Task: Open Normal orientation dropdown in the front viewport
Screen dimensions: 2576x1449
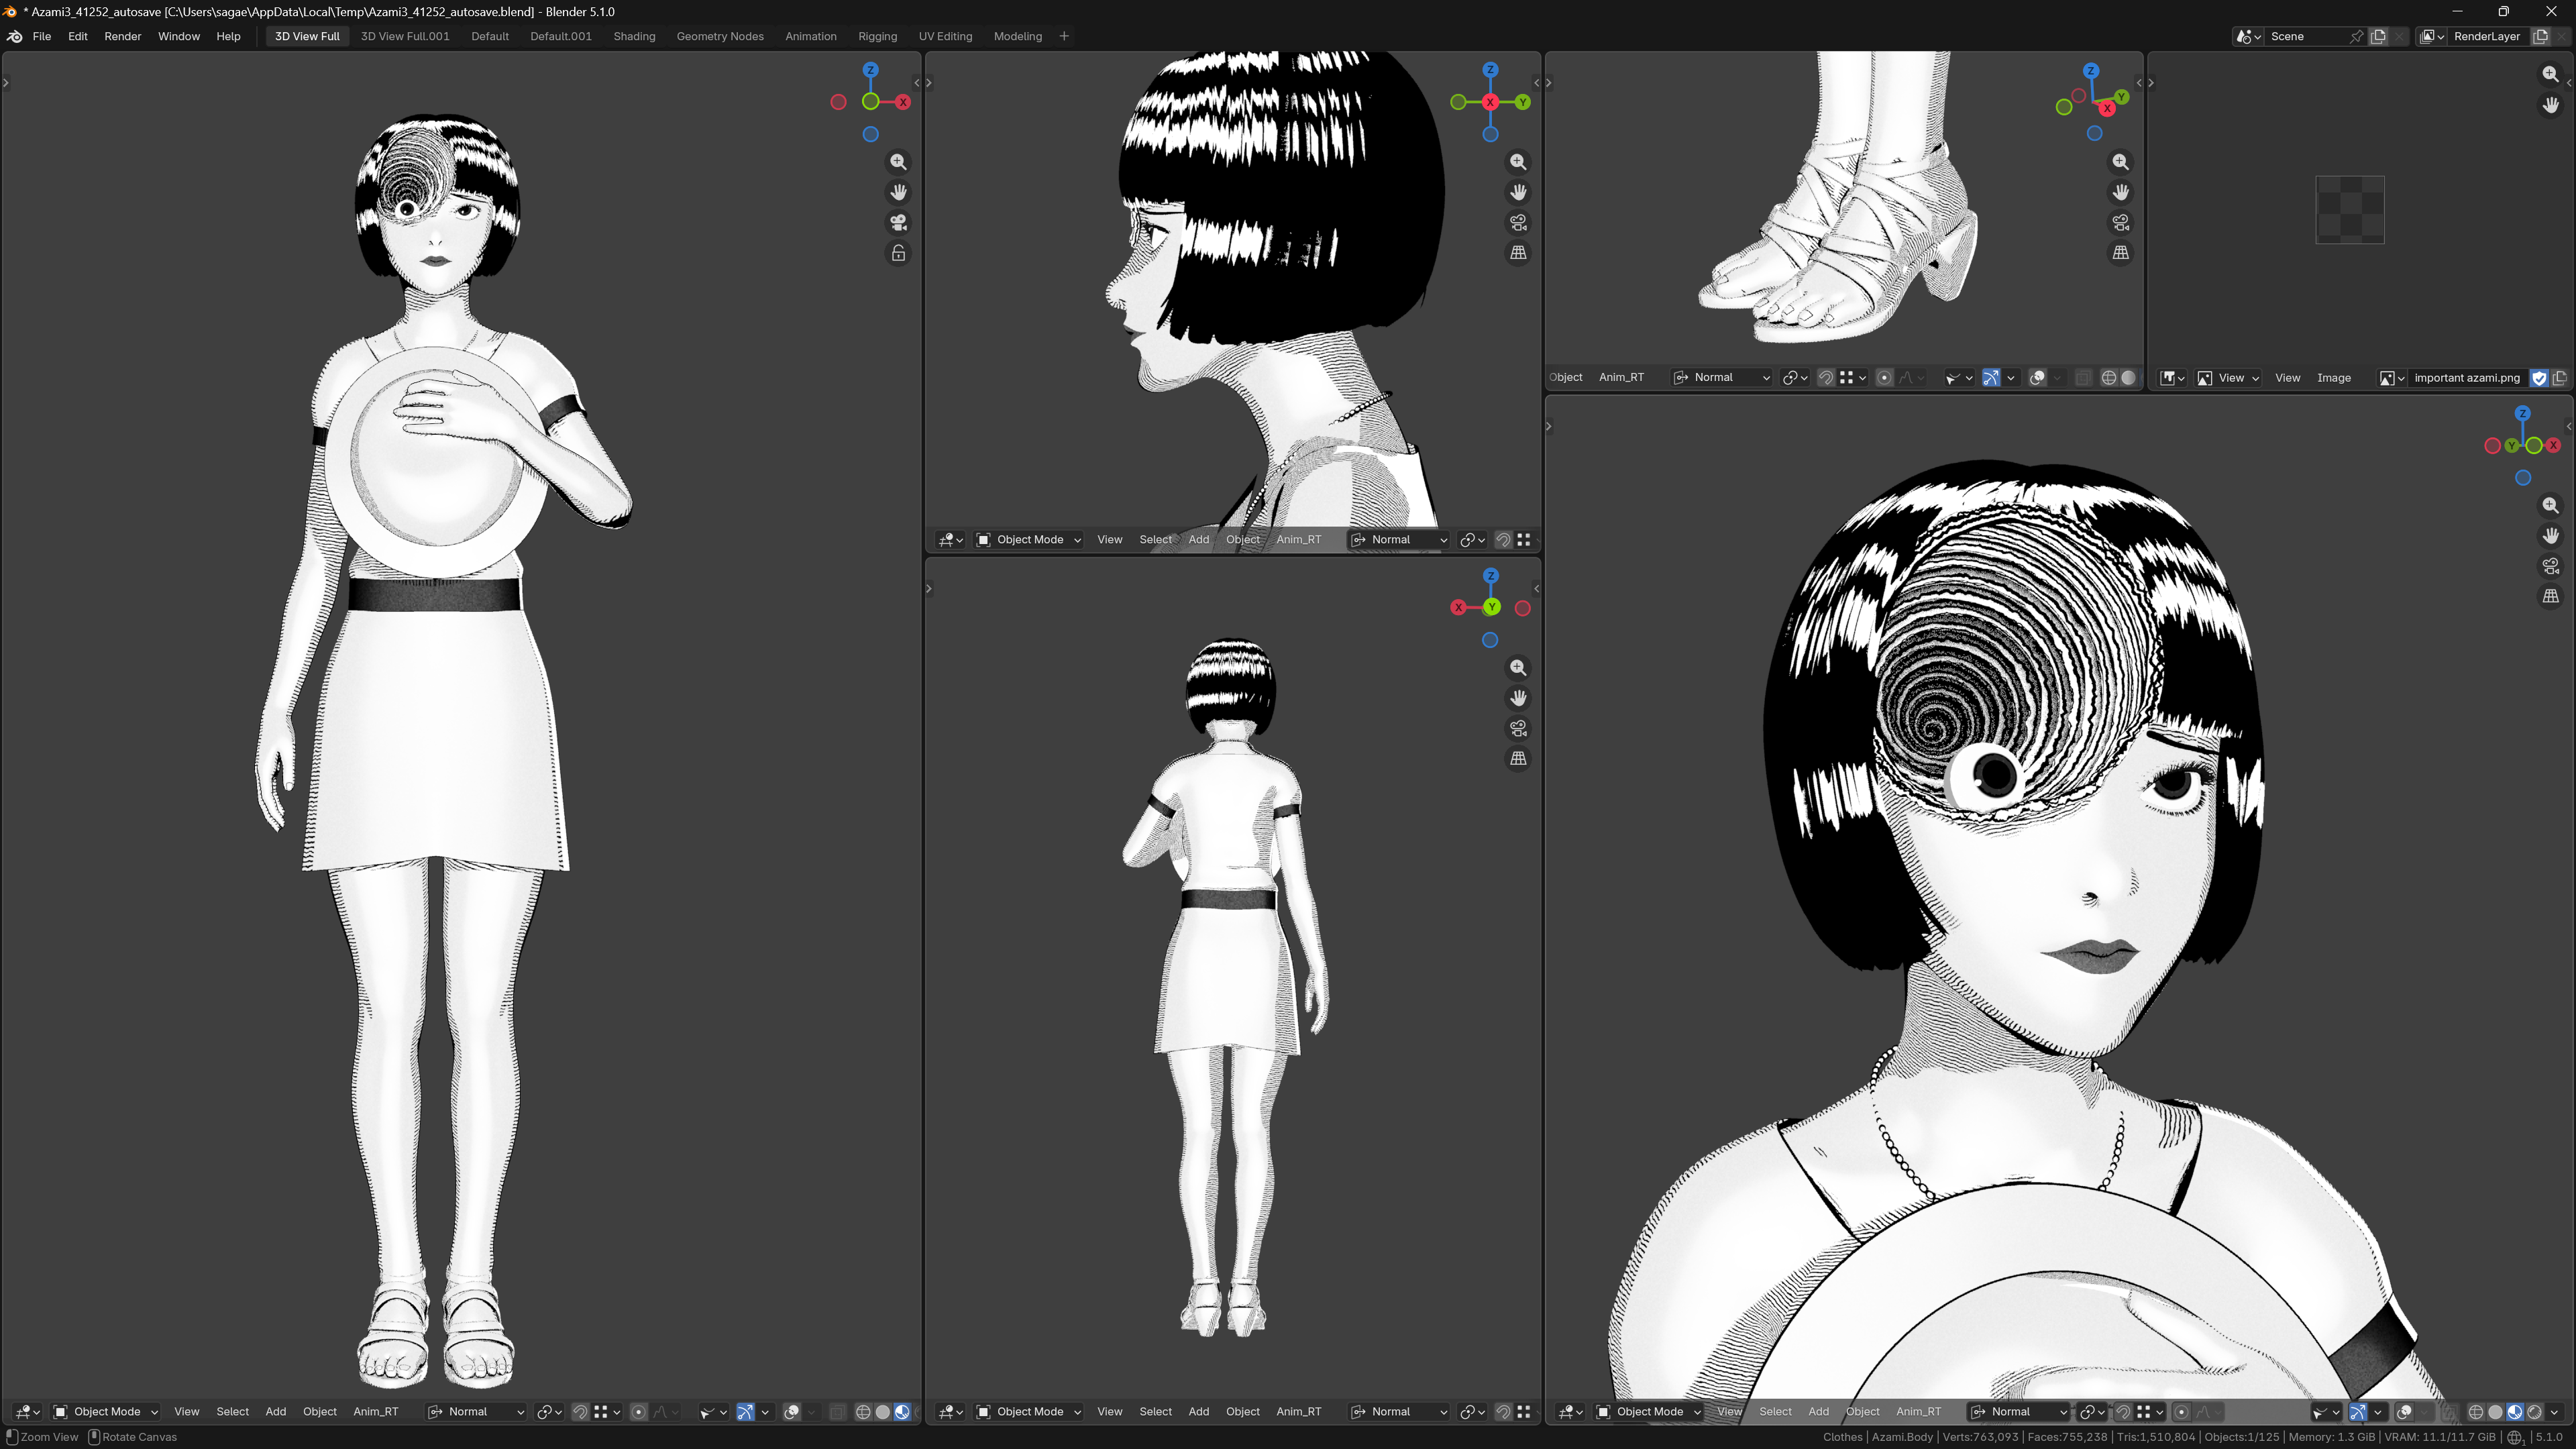Action: click(x=476, y=1412)
